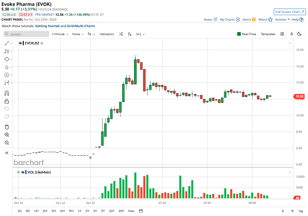Open the 1 Minute interval dropdown

tap(60, 34)
